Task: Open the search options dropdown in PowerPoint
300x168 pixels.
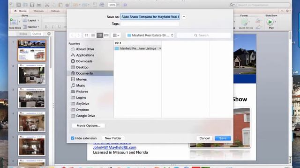Action: [x=232, y=5]
